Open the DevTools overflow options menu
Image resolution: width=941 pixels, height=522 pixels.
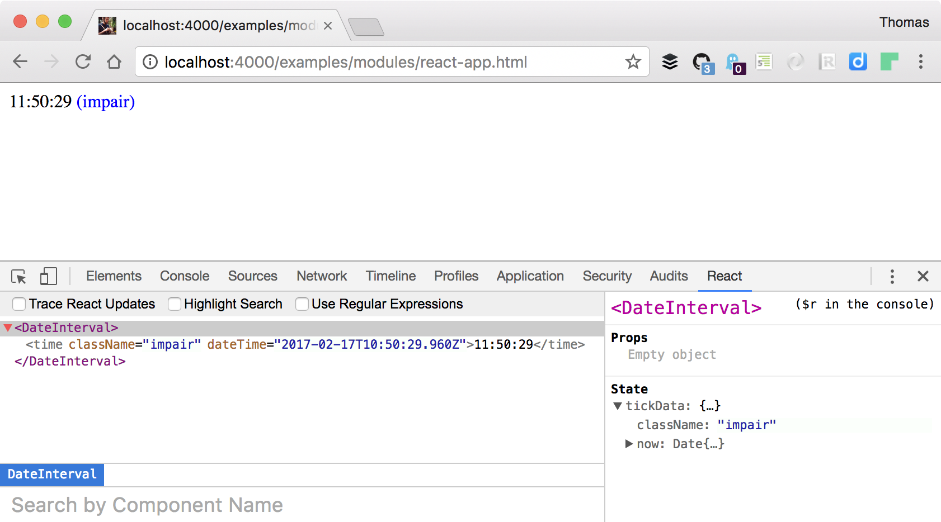click(892, 276)
